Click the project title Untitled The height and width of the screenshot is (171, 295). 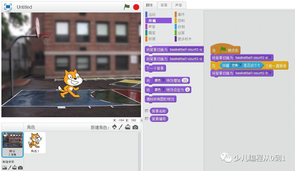tap(24, 7)
